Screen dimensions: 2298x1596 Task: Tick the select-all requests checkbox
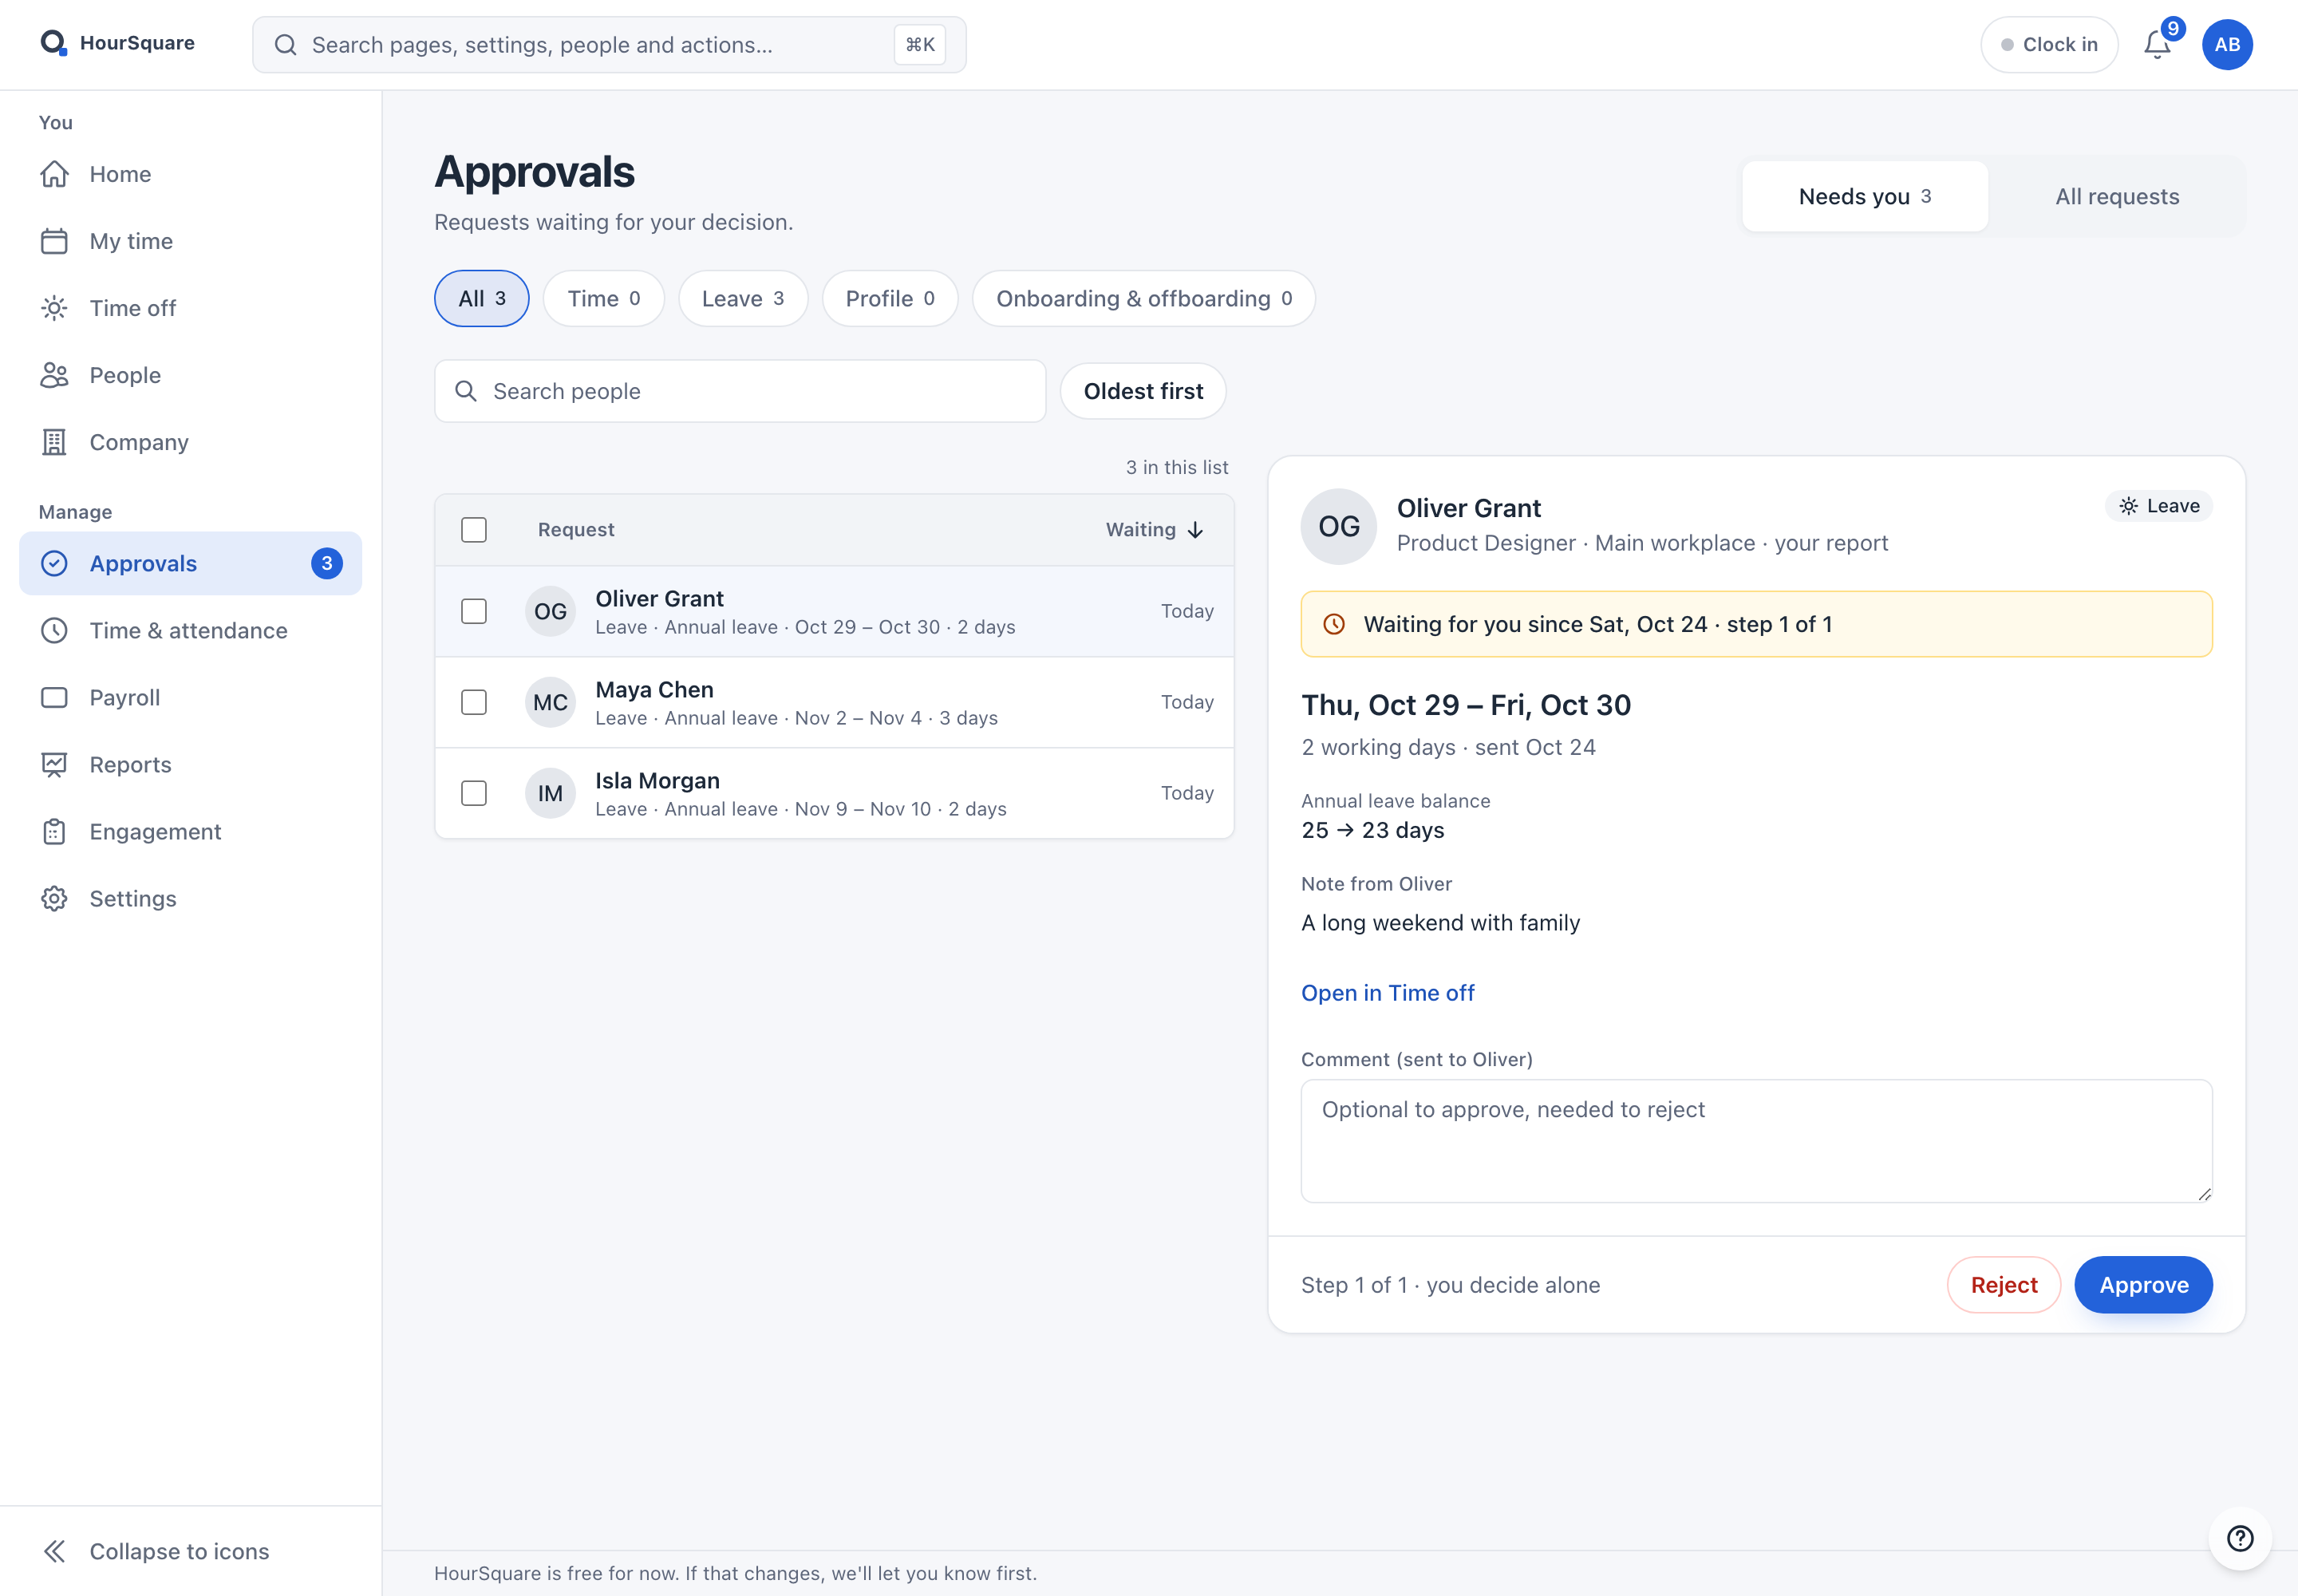(x=474, y=529)
